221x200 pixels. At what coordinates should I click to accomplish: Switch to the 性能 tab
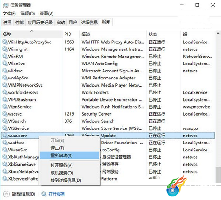(19, 23)
